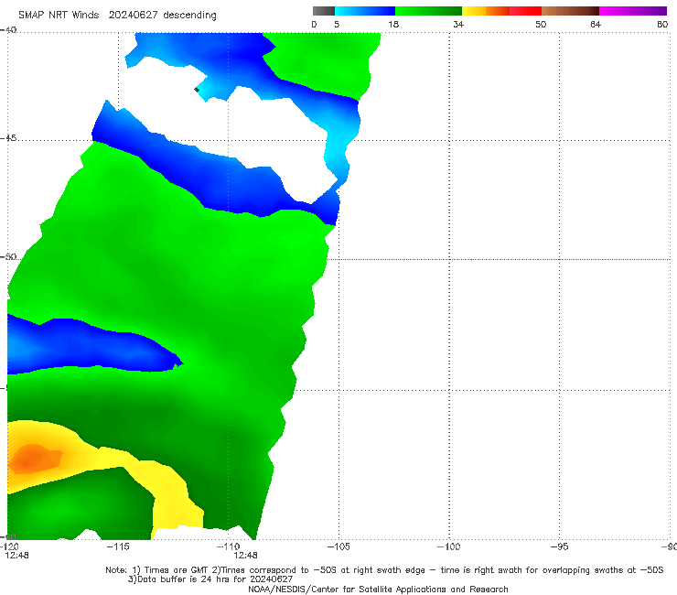Click the small dark pixel in top cyan area
This screenshot has width=677, height=595.
click(197, 90)
